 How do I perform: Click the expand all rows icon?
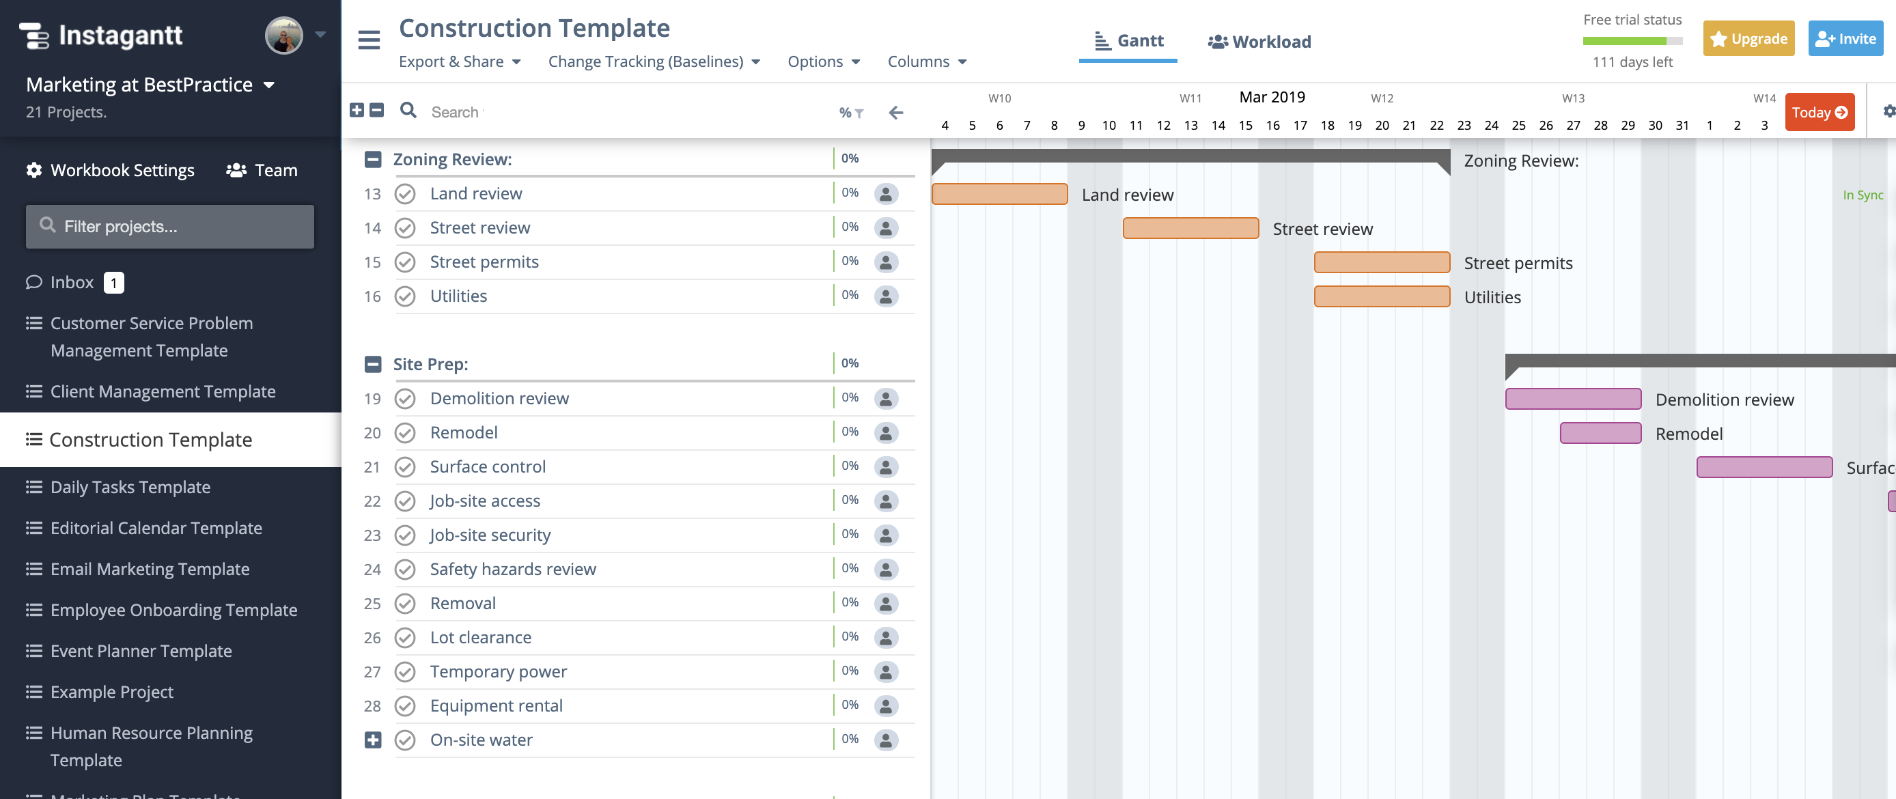[357, 110]
